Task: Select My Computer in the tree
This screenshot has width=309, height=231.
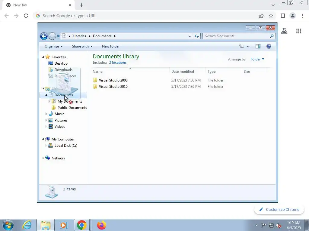Action: [x=63, y=139]
